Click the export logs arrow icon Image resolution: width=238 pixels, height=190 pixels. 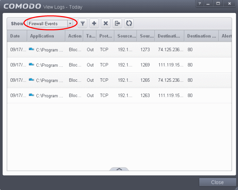tap(117, 23)
